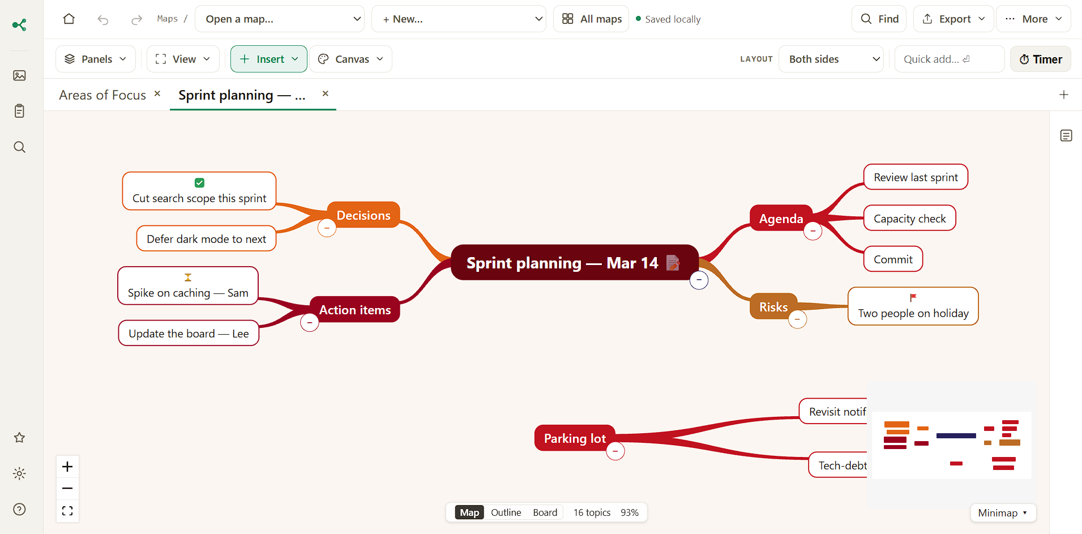Click the Maps breadcrumb link

click(x=167, y=19)
